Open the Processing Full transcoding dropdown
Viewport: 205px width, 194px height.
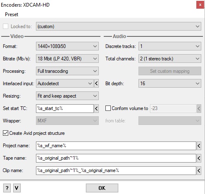tap(67, 71)
